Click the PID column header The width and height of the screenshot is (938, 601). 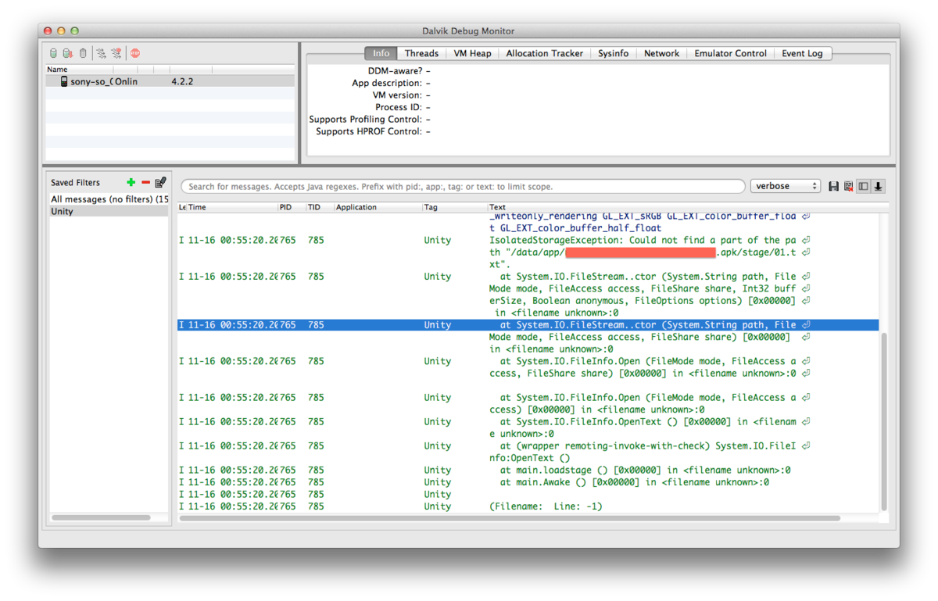292,207
